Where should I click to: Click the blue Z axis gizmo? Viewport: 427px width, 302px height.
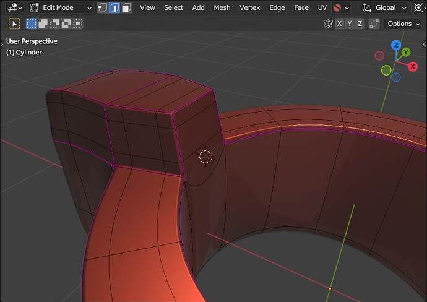396,45
